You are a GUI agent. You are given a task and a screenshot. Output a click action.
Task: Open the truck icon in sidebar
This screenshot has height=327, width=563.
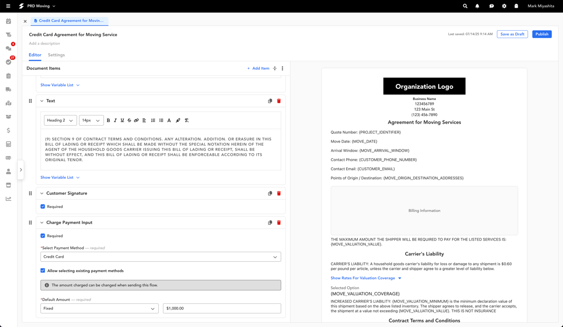coord(9,89)
